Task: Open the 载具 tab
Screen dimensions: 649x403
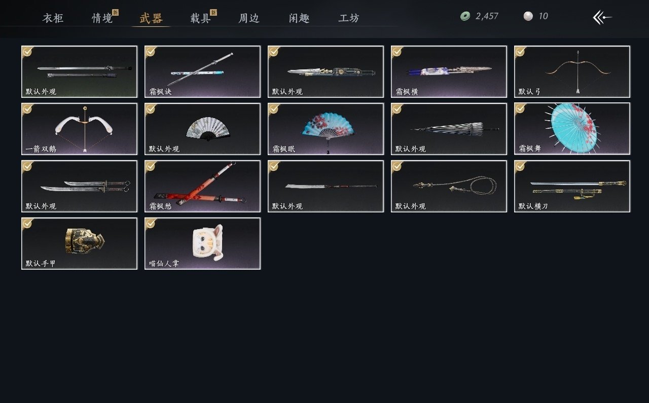Action: pyautogui.click(x=201, y=18)
